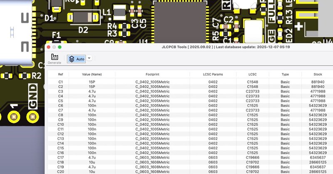Toggle the Auto layers button

[77, 59]
